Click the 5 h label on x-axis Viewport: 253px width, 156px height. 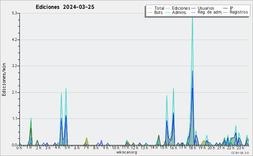click(67, 148)
